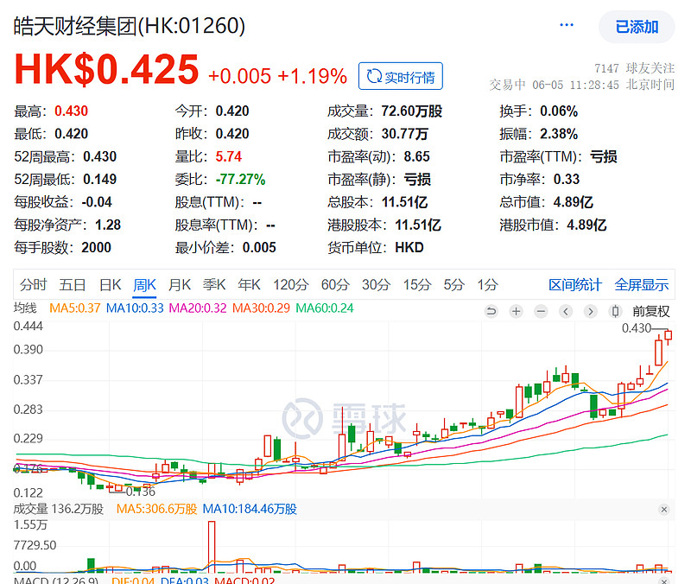Click the 0.430 high marker on chart
Image resolution: width=691 pixels, height=584 pixels.
pyautogui.click(x=637, y=328)
